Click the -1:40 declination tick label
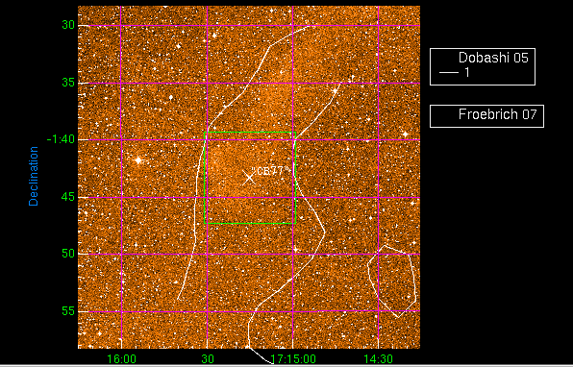Image resolution: width=573 pixels, height=367 pixels. click(x=61, y=139)
